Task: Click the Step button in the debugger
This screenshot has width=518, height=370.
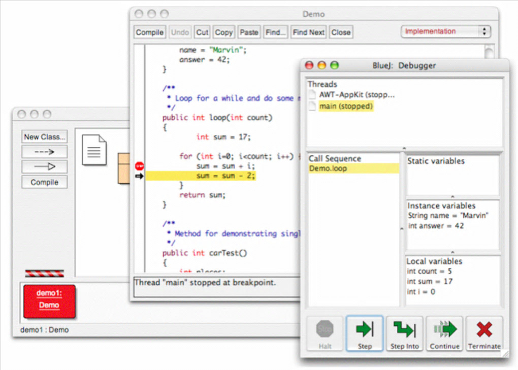Action: tap(365, 333)
